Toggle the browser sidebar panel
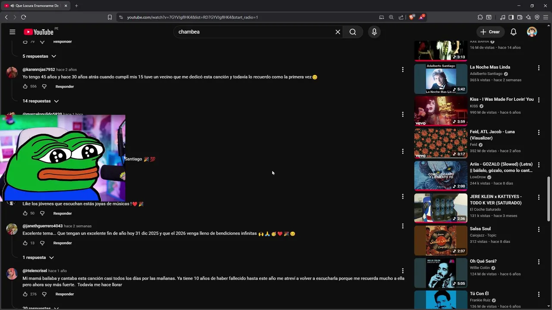 pyautogui.click(x=511, y=17)
